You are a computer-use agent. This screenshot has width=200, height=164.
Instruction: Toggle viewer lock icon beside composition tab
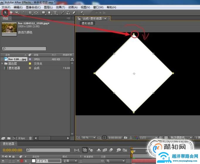(79, 18)
